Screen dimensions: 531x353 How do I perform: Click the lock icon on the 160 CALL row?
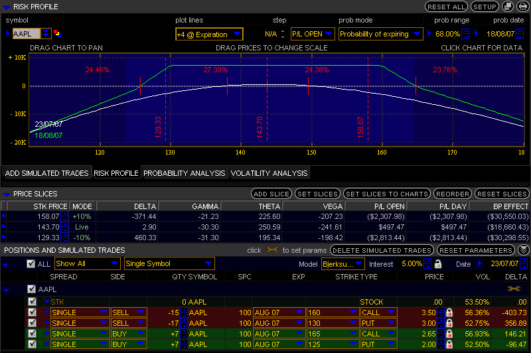pyautogui.click(x=449, y=312)
